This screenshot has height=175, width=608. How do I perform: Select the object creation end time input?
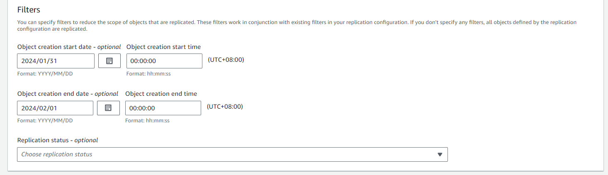click(163, 108)
